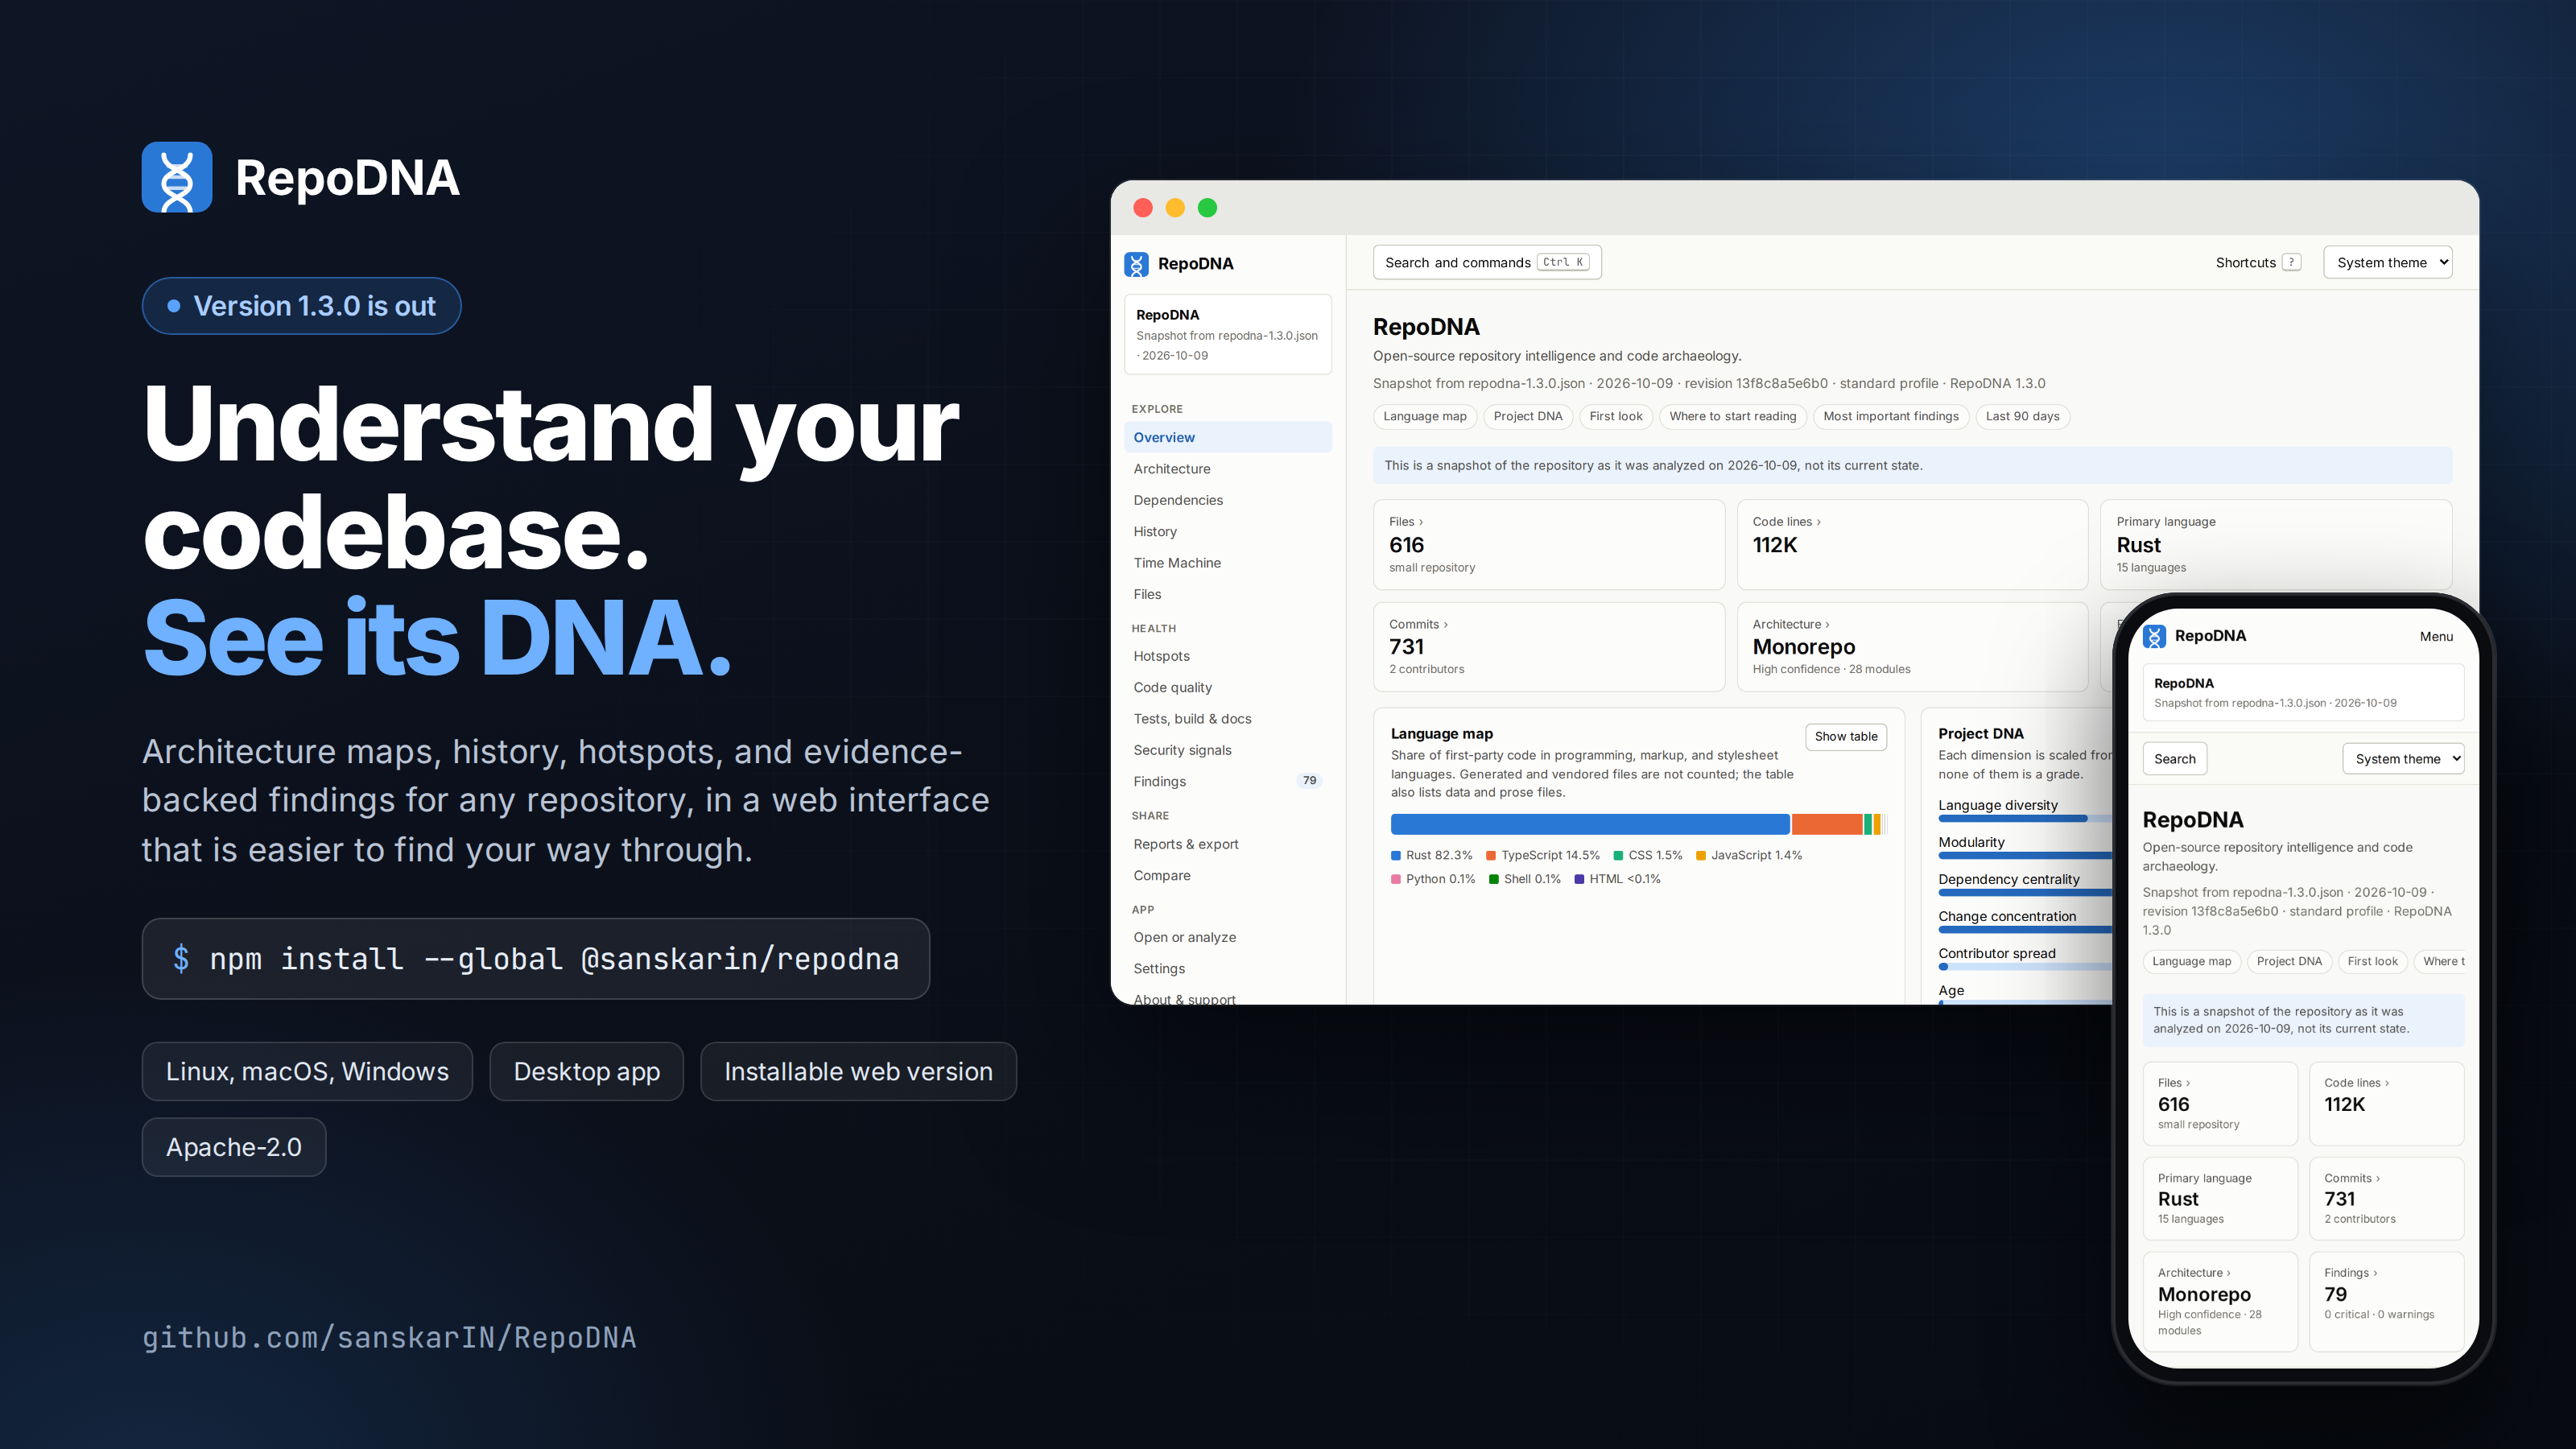The image size is (2576, 1449).
Task: Click the Language diversity bar in Project DNA
Action: coord(2024,819)
